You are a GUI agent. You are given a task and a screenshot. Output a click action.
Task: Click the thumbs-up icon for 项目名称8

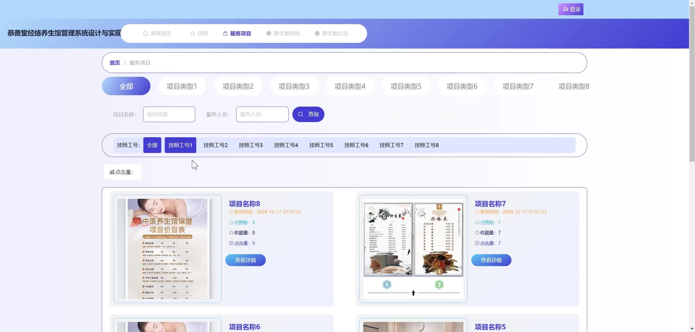pos(231,222)
